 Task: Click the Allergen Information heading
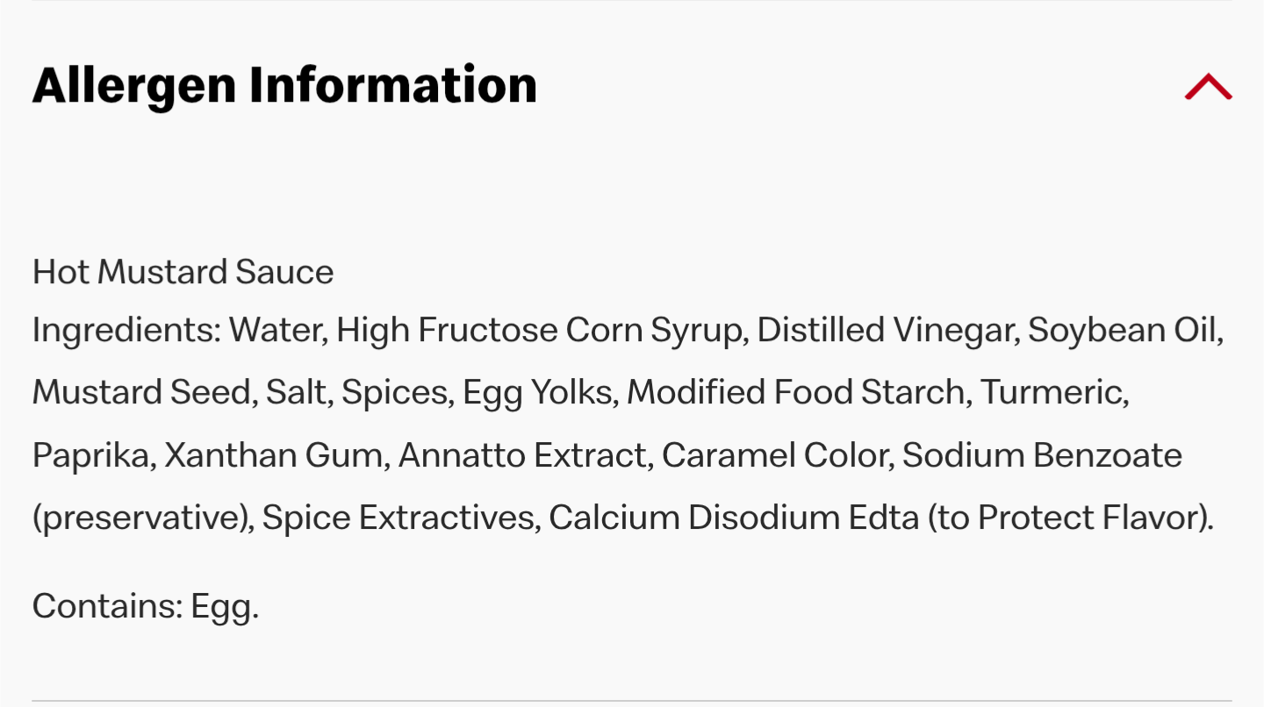(x=284, y=85)
